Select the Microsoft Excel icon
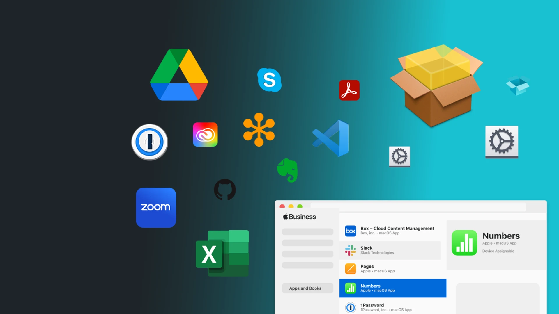The height and width of the screenshot is (314, 559). 222,253
